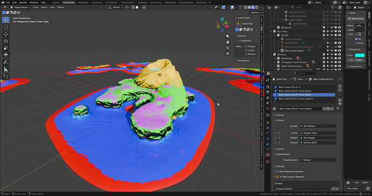Activate the Select Box tool in the left toolbar

[6, 20]
